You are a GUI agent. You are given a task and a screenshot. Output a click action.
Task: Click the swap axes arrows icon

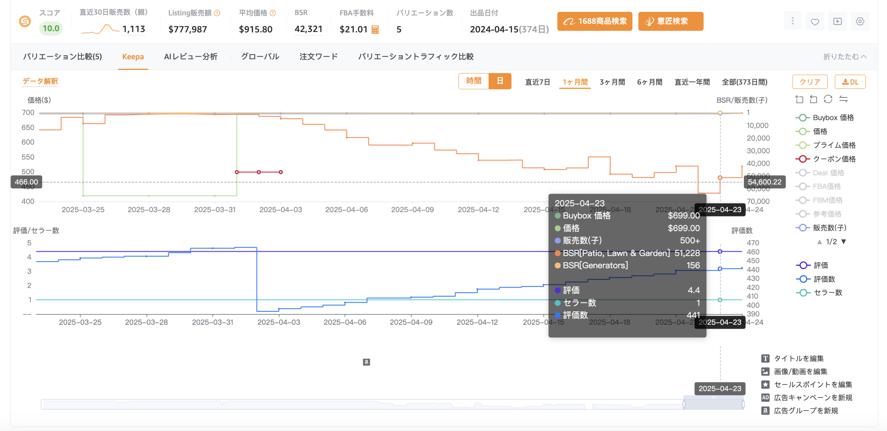(x=844, y=99)
